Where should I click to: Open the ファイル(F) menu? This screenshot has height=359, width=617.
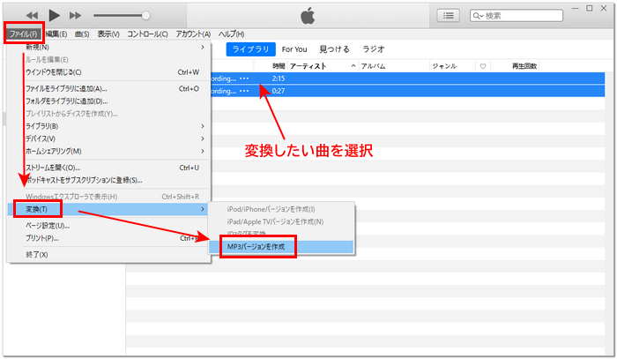pos(24,34)
